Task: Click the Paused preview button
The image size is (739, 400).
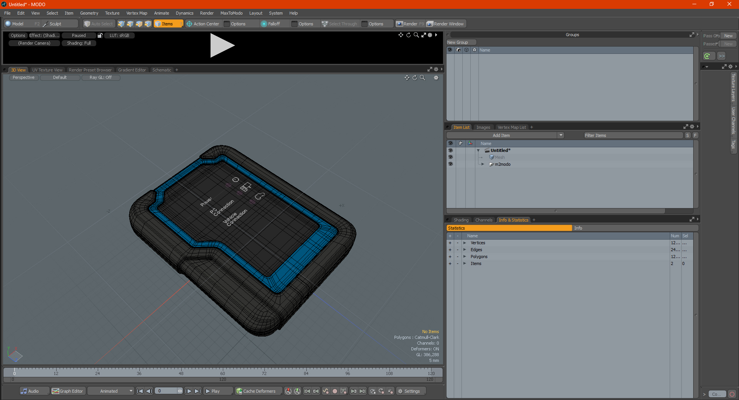Action: click(79, 35)
